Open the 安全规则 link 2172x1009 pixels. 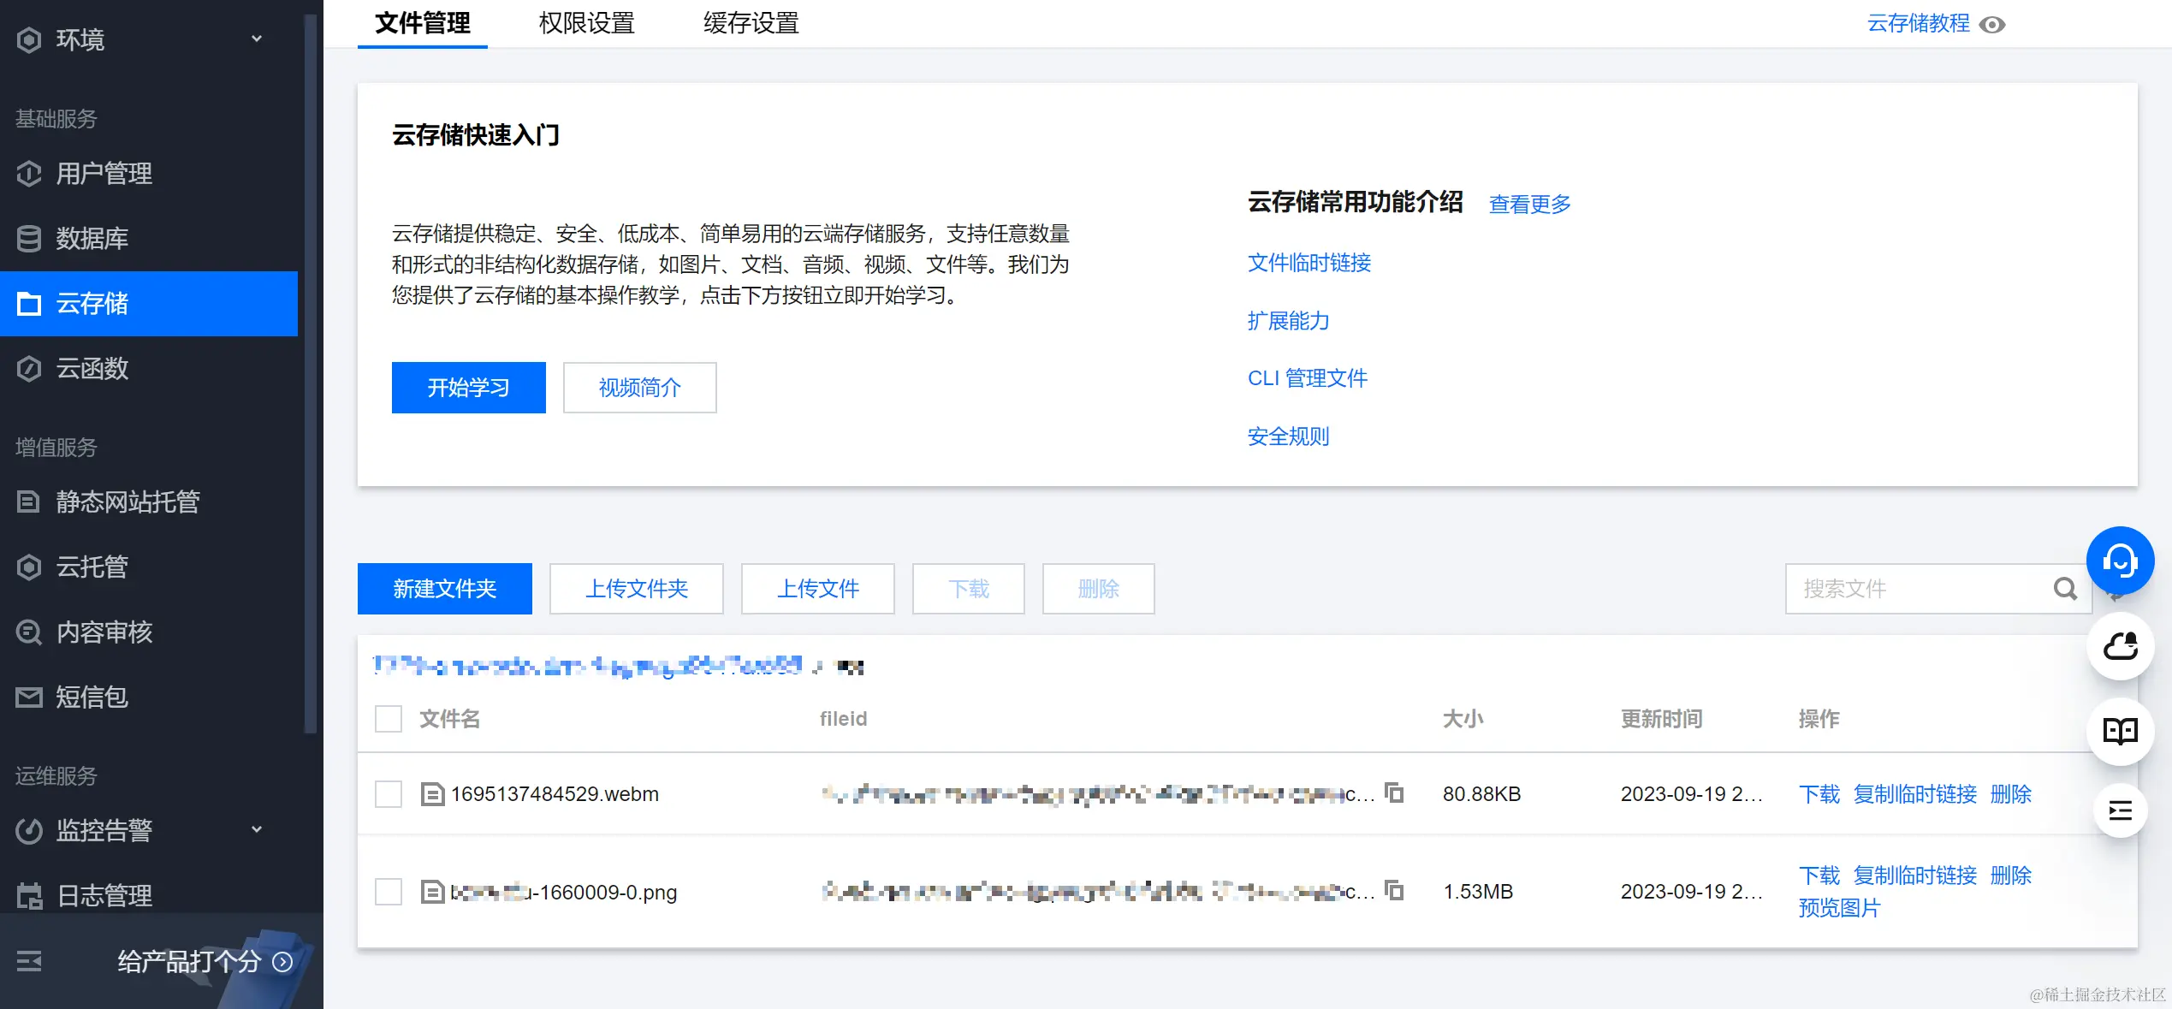[x=1289, y=436]
